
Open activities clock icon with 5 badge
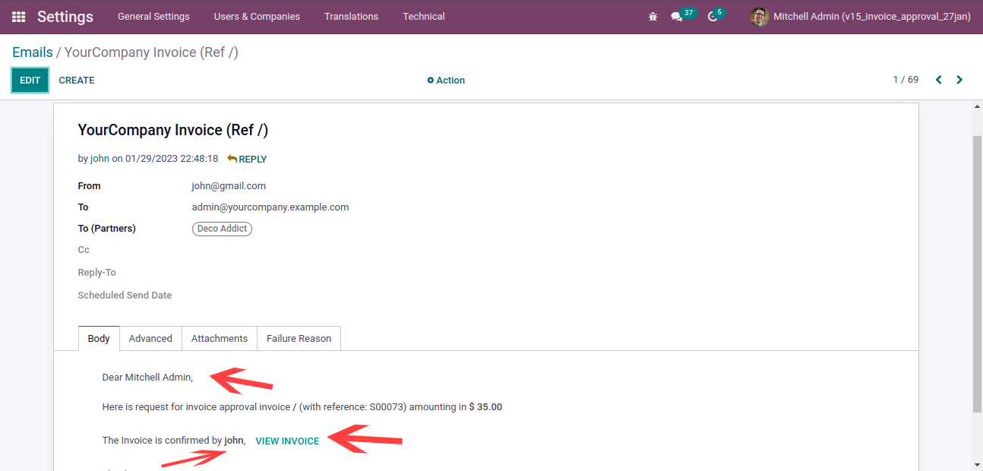click(x=716, y=16)
